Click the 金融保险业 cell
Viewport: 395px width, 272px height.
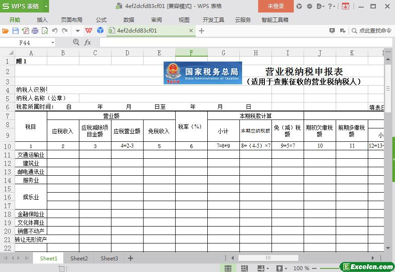[31, 214]
